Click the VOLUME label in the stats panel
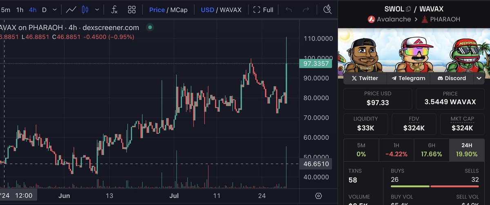The width and height of the screenshot is (490, 205). (360, 197)
